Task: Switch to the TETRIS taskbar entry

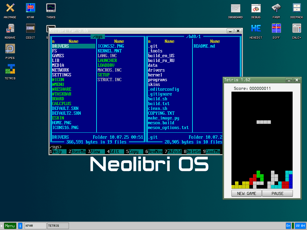Action: click(58, 226)
